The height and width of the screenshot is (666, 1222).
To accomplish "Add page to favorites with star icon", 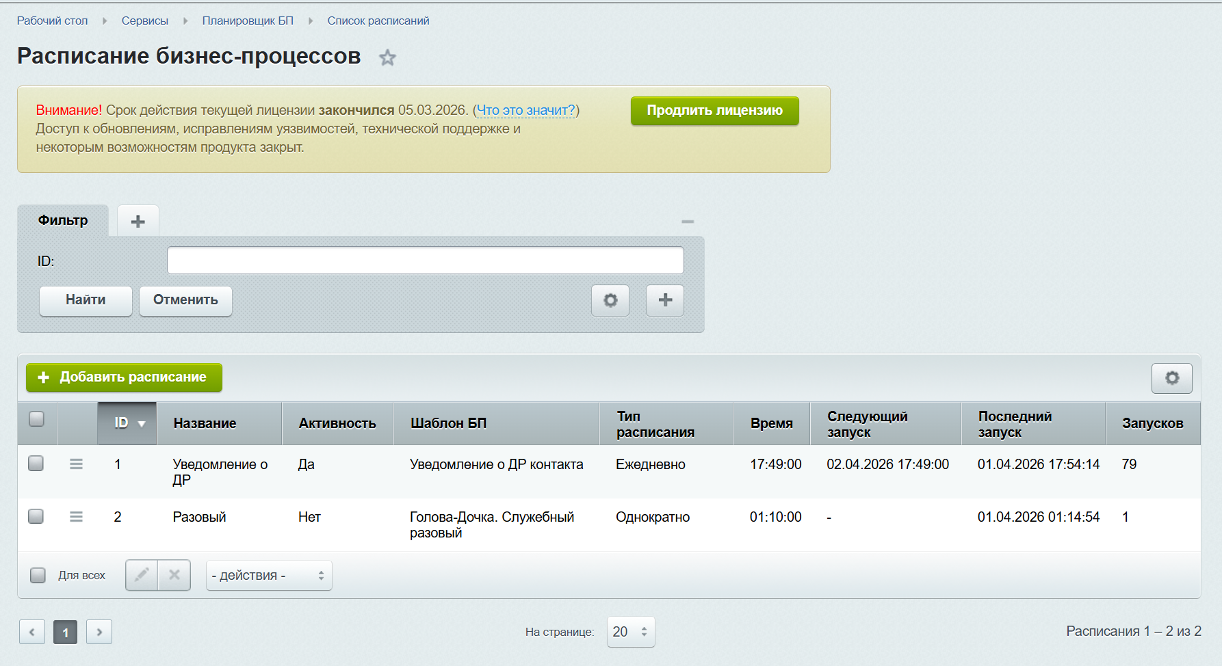I will point(387,57).
